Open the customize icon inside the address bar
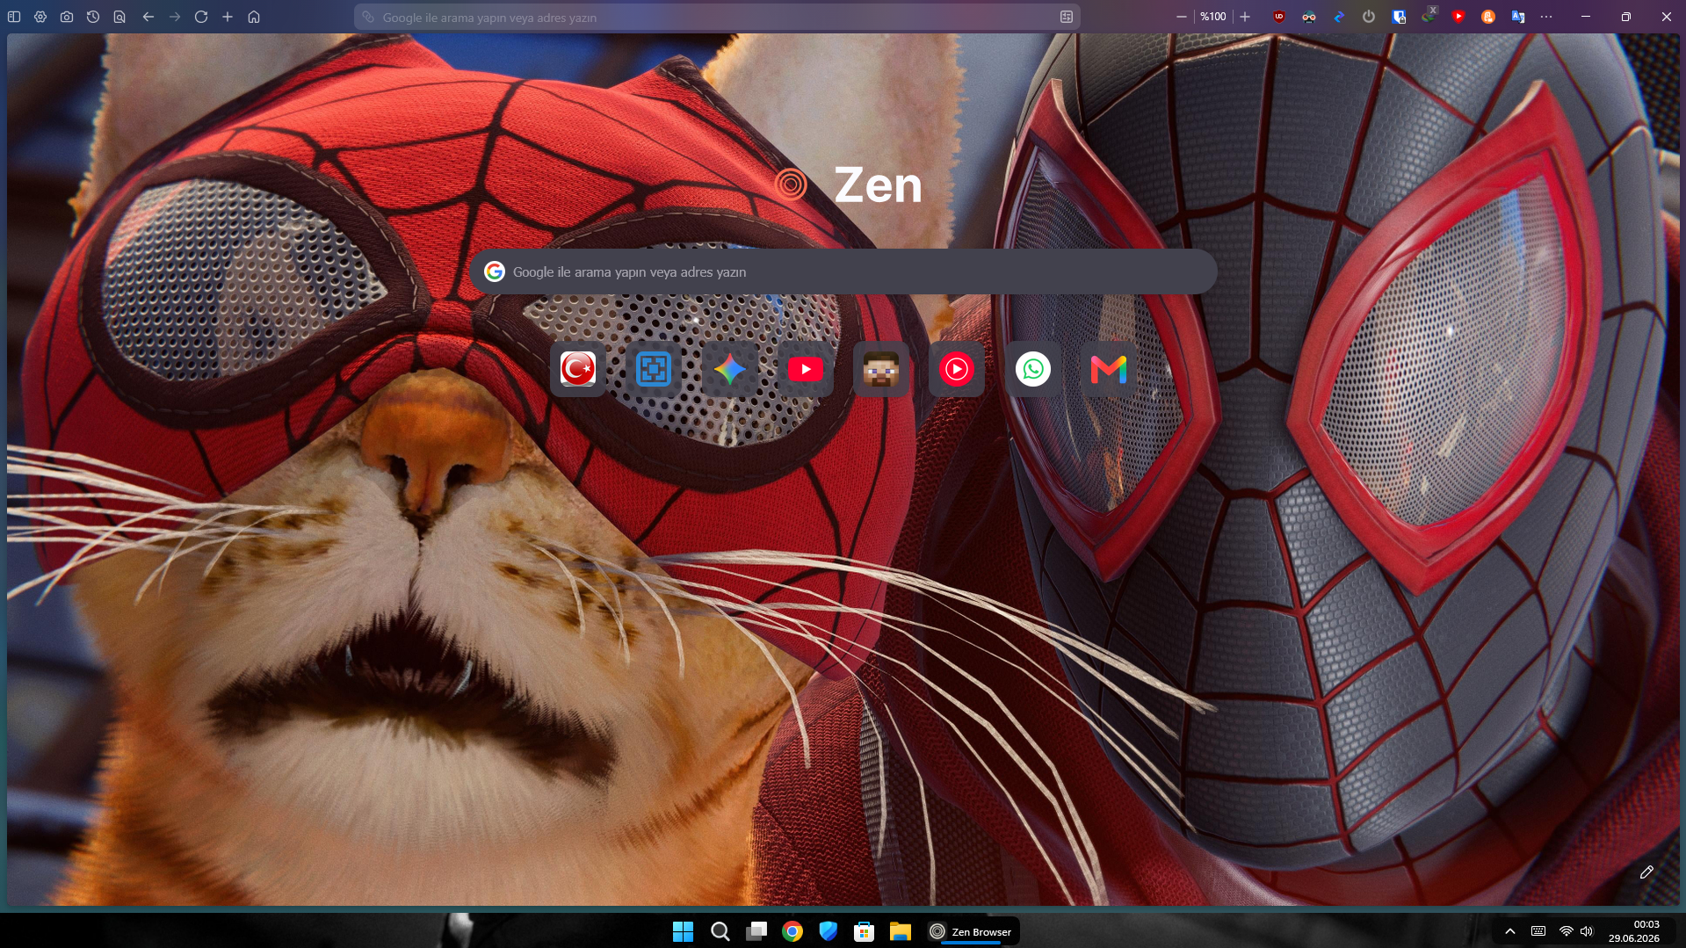1686x948 pixels. tap(1067, 17)
